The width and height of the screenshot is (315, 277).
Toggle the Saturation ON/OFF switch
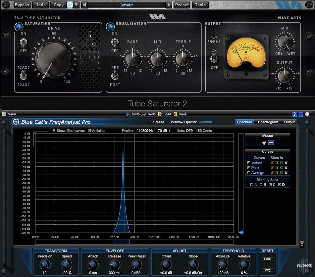tap(24, 42)
